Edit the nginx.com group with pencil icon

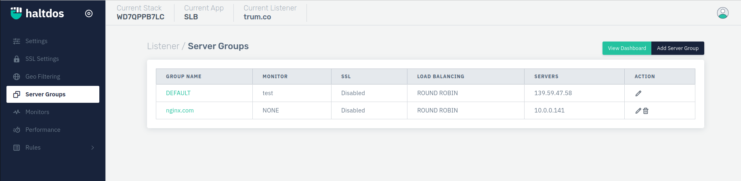click(x=638, y=110)
